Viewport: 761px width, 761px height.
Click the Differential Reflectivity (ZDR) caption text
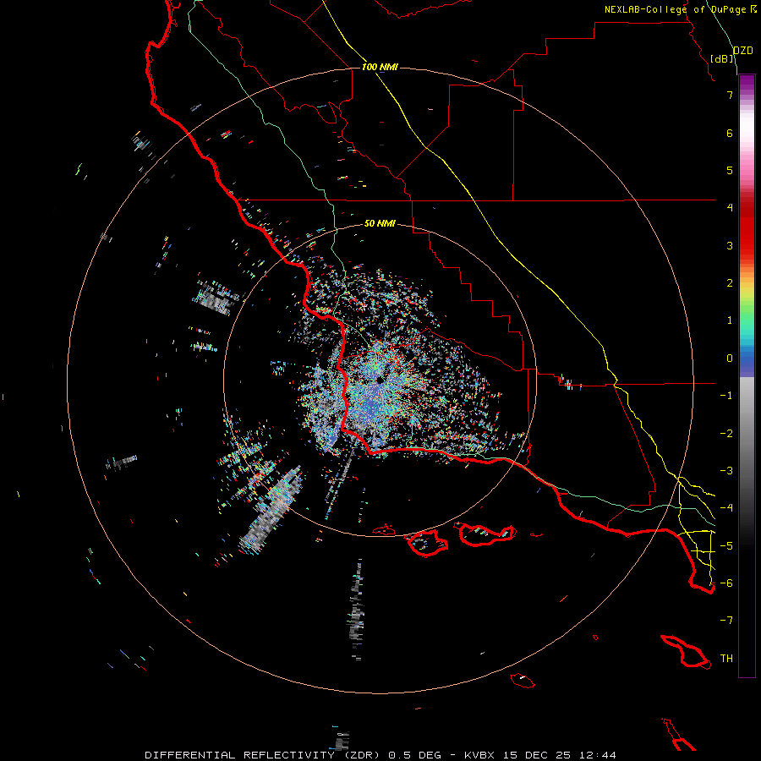(264, 755)
